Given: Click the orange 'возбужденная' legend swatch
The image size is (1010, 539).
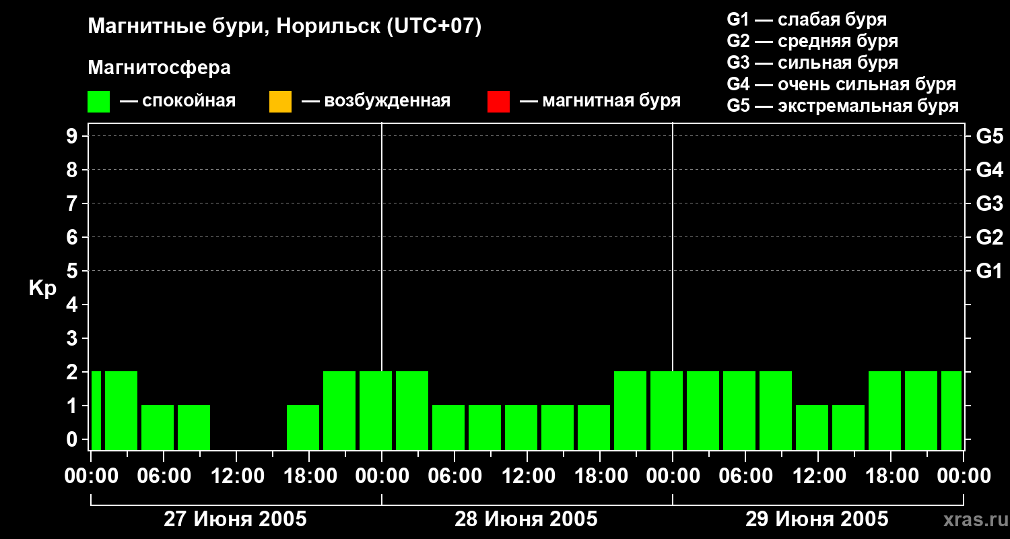Looking at the screenshot, I should coord(280,102).
